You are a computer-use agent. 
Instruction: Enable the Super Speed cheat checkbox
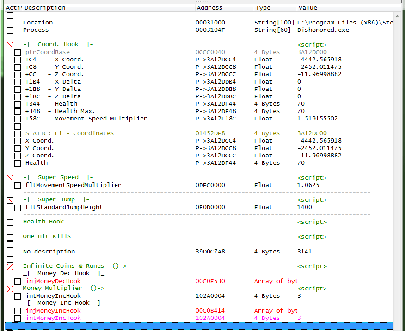[x=11, y=178]
